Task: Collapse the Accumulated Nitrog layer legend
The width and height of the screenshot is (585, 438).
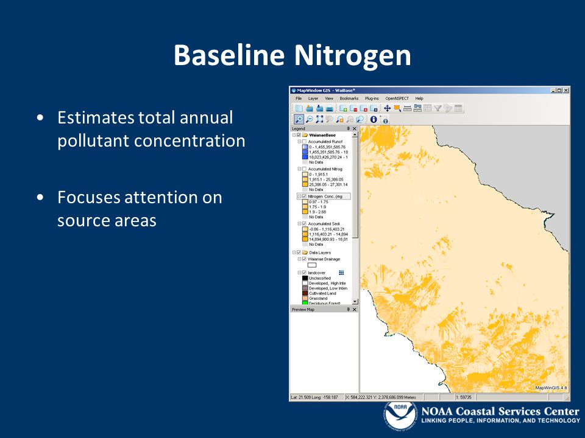Action: [x=299, y=169]
